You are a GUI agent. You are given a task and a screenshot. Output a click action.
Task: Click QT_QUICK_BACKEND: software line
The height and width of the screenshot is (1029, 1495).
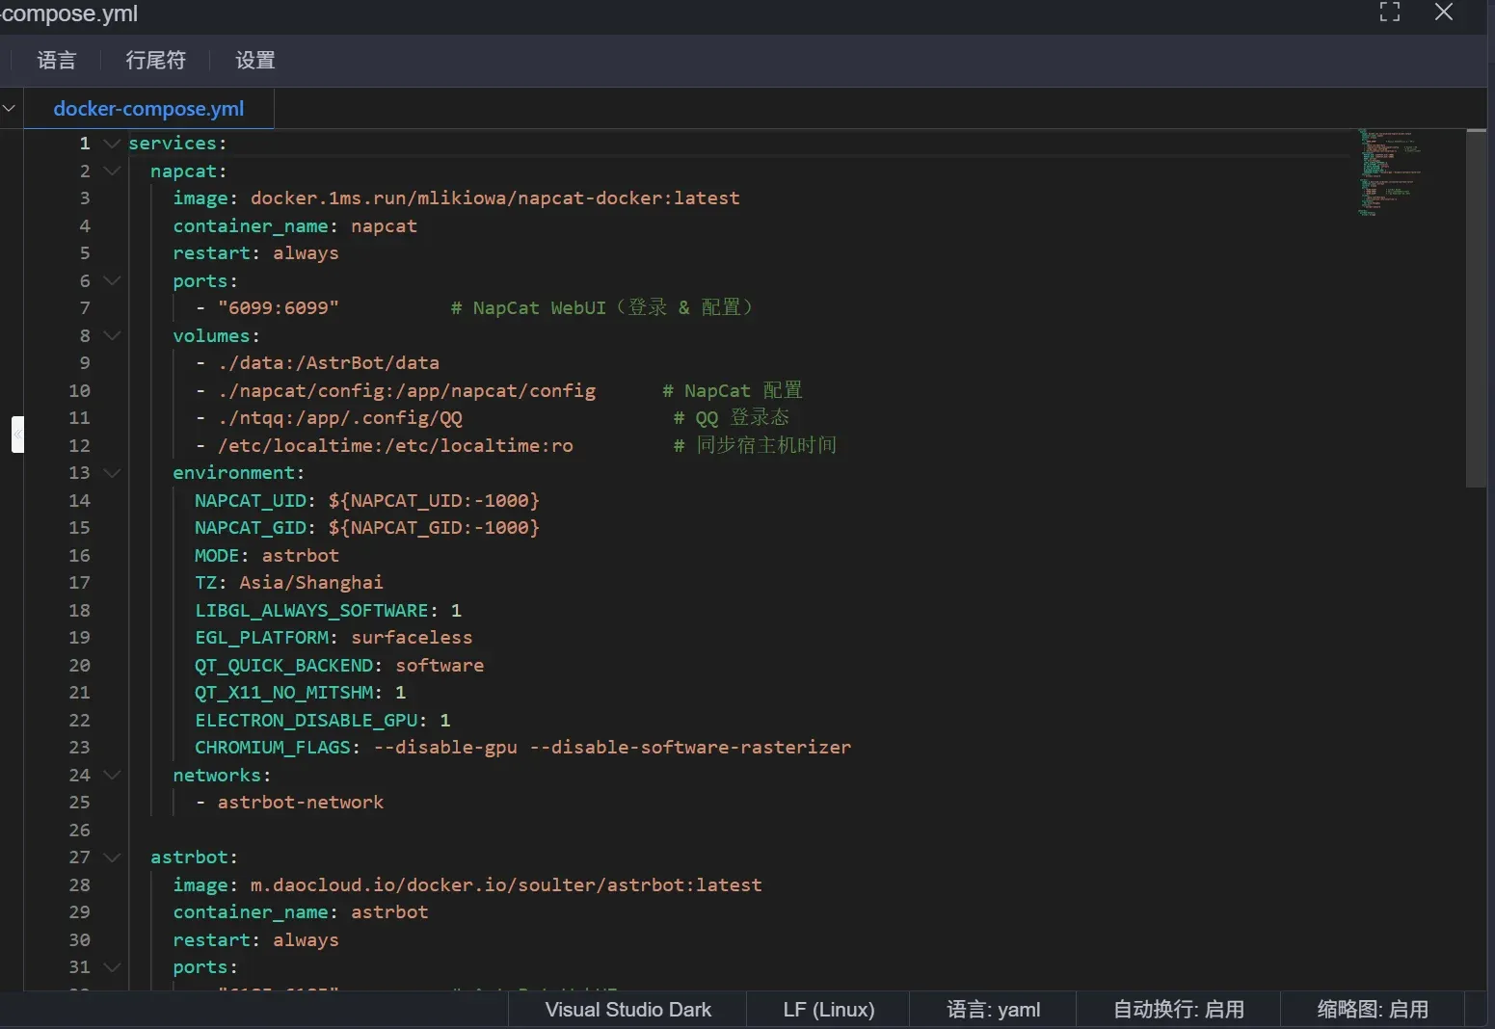(x=339, y=666)
